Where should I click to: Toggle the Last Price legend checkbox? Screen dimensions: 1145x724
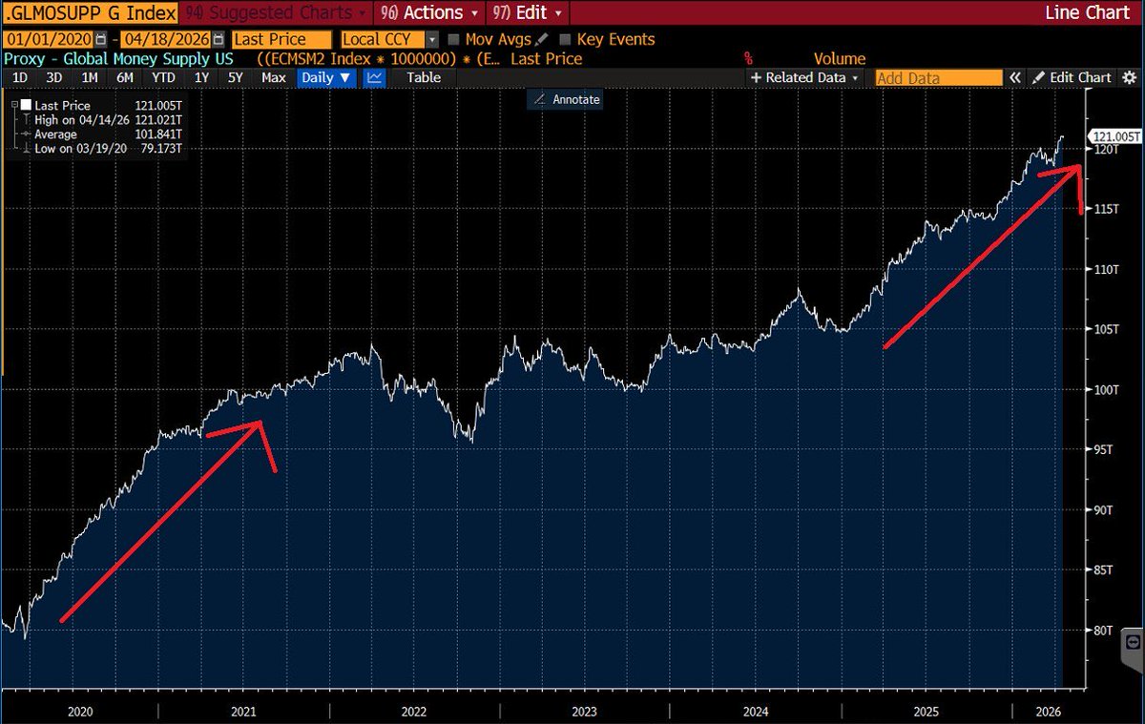coord(26,105)
